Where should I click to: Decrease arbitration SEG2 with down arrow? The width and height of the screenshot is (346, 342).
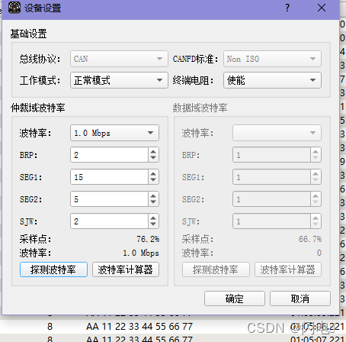(x=153, y=202)
